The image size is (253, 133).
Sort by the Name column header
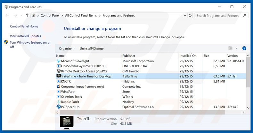point(88,55)
